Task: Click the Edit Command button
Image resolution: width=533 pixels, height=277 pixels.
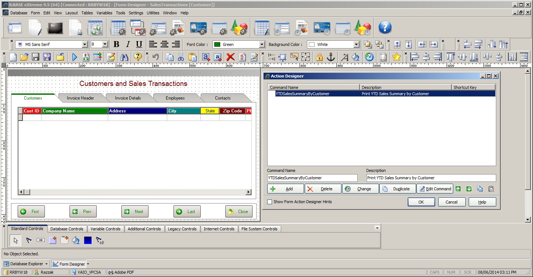Action: click(x=435, y=189)
